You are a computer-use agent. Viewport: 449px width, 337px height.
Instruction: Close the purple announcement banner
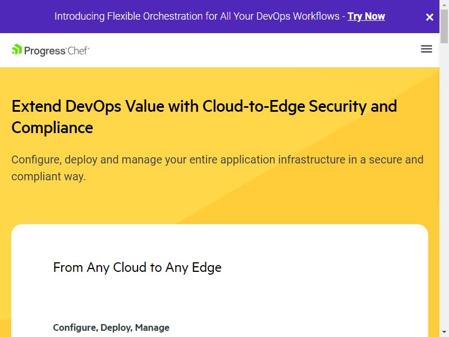(x=429, y=17)
